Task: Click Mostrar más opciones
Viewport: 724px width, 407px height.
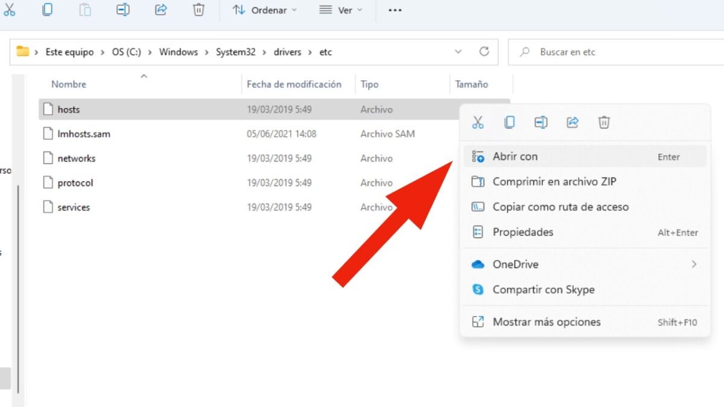Action: (x=546, y=322)
